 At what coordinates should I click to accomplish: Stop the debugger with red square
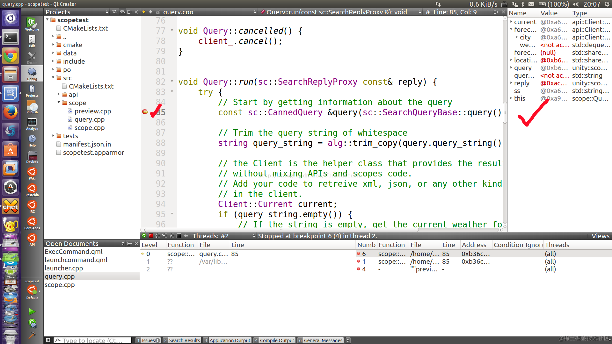pos(151,236)
